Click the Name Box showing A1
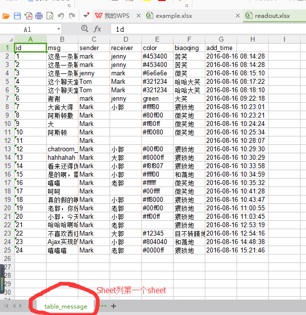Image resolution: width=306 pixels, height=315 pixels. 28,29
